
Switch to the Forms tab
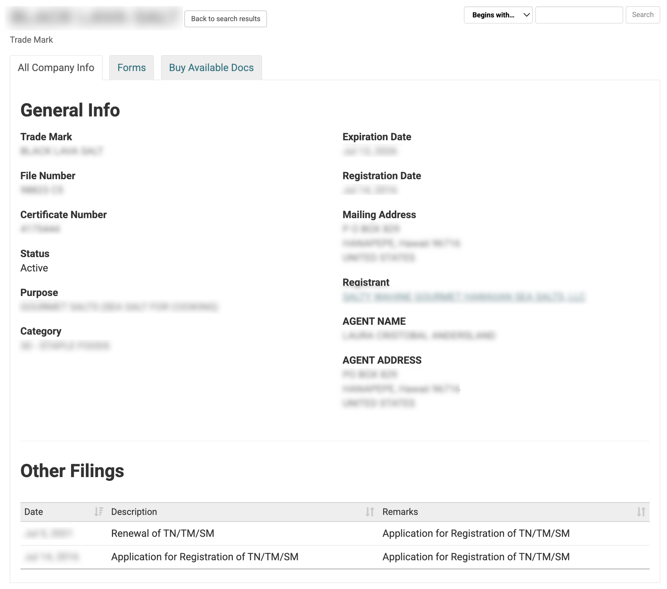(132, 68)
